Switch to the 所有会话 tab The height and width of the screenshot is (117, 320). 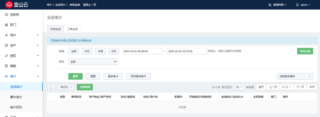[x=55, y=29]
